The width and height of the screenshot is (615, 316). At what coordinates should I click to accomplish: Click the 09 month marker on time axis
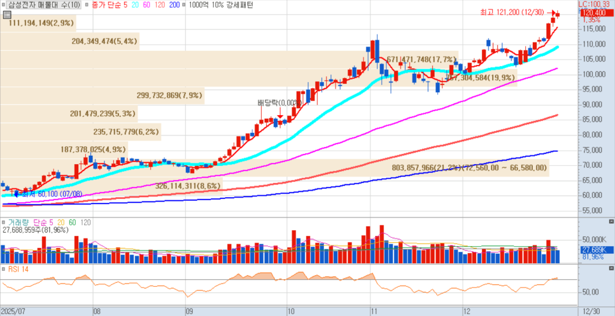point(188,312)
